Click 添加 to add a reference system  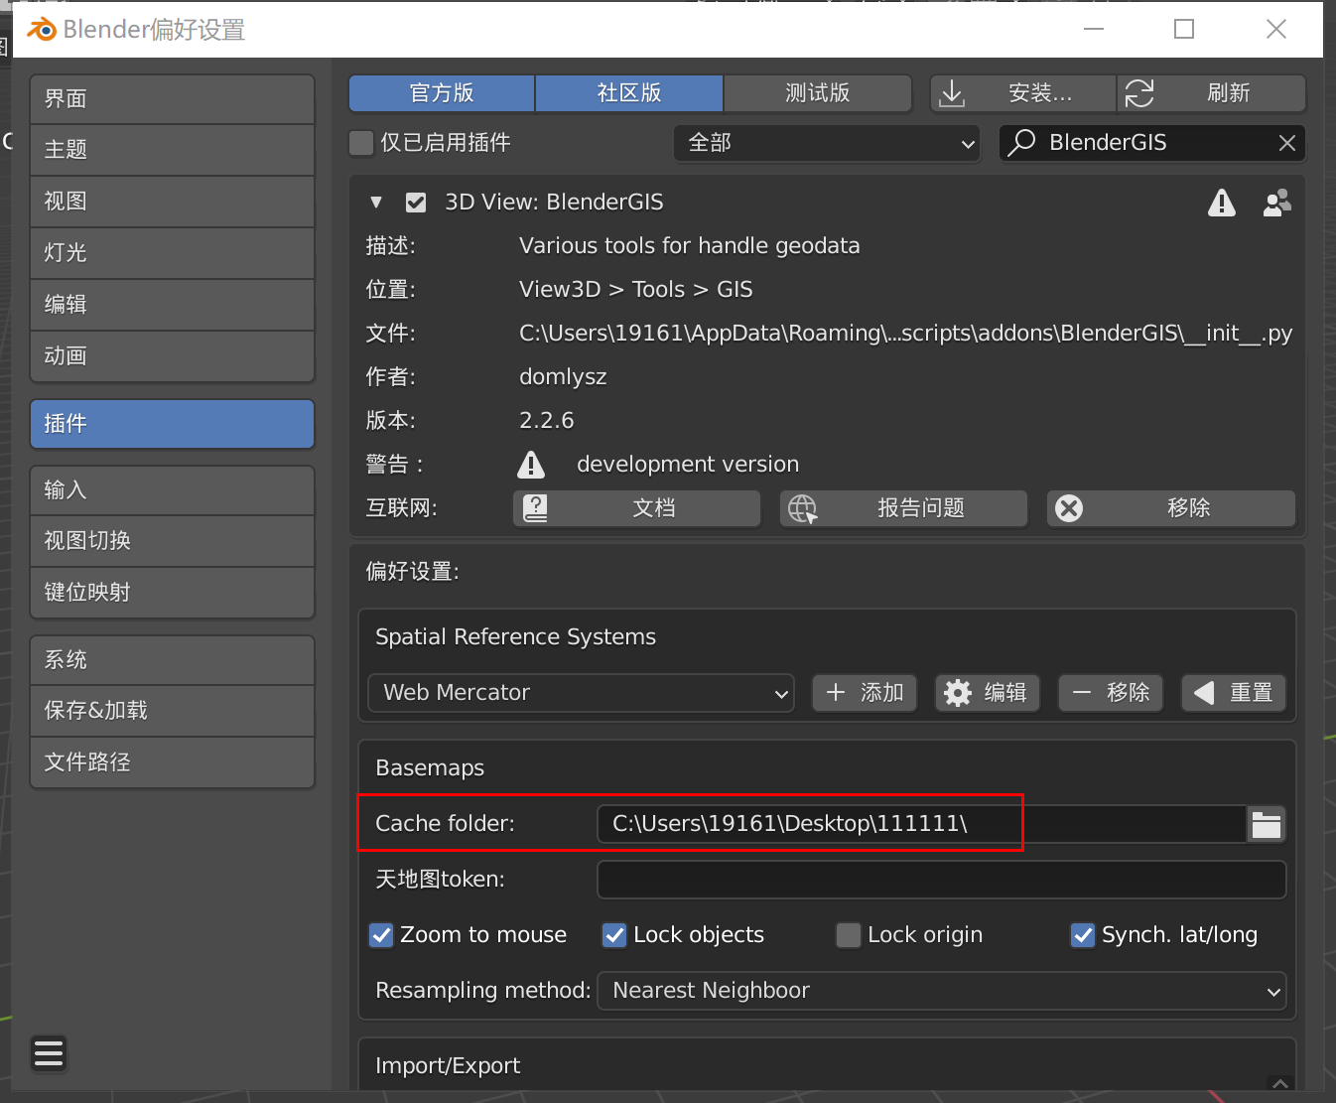865,693
